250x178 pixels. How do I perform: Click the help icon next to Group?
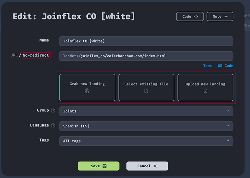click(53, 111)
